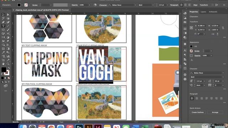Click the Create Outlines button
The height and width of the screenshot is (128, 228).
tap(197, 112)
